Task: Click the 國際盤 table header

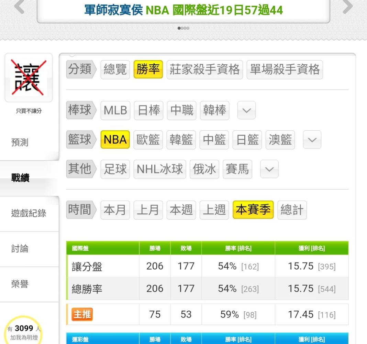Action: 80,248
